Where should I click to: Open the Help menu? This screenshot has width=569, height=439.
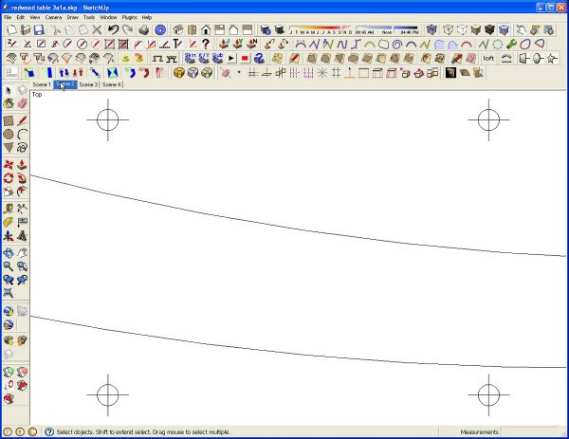pos(147,17)
